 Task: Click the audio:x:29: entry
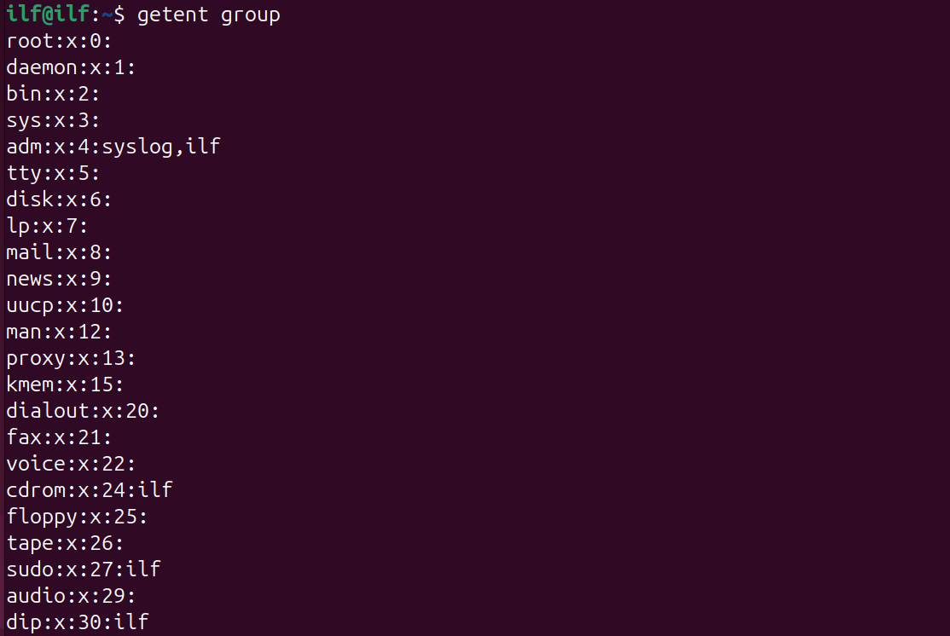pyautogui.click(x=71, y=596)
